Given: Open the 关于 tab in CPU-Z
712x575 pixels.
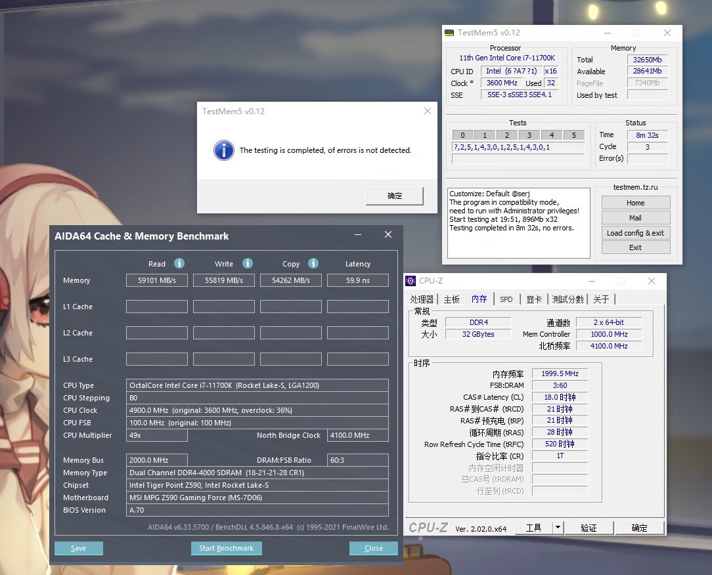Looking at the screenshot, I should 601,299.
